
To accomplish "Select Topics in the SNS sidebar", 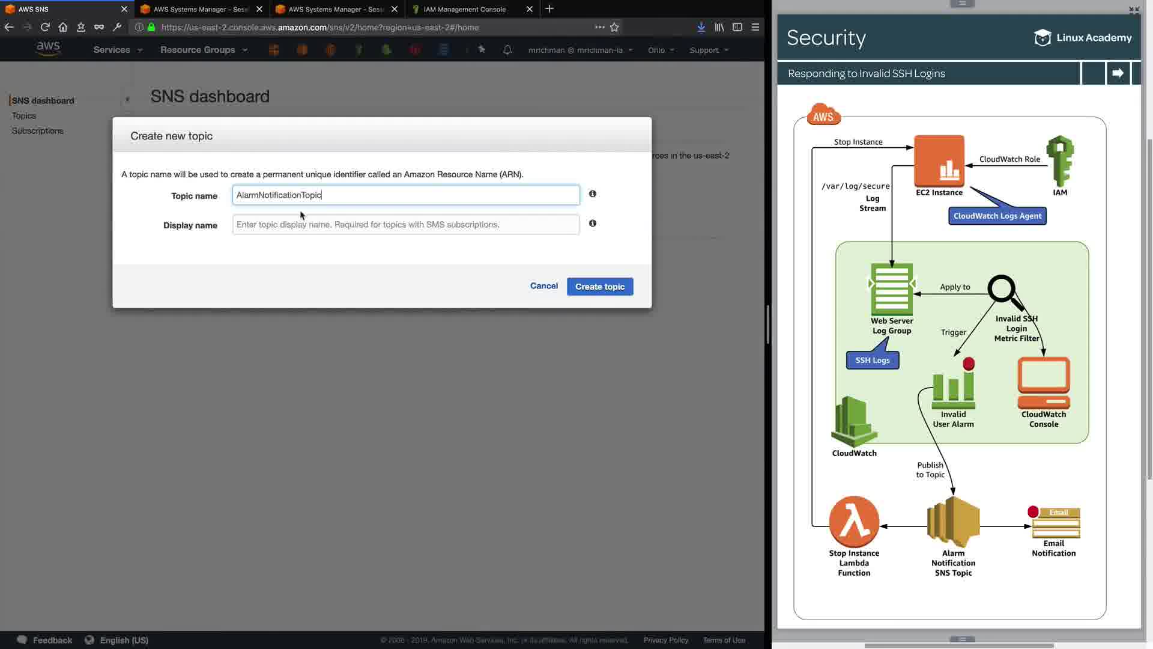I will tap(24, 115).
